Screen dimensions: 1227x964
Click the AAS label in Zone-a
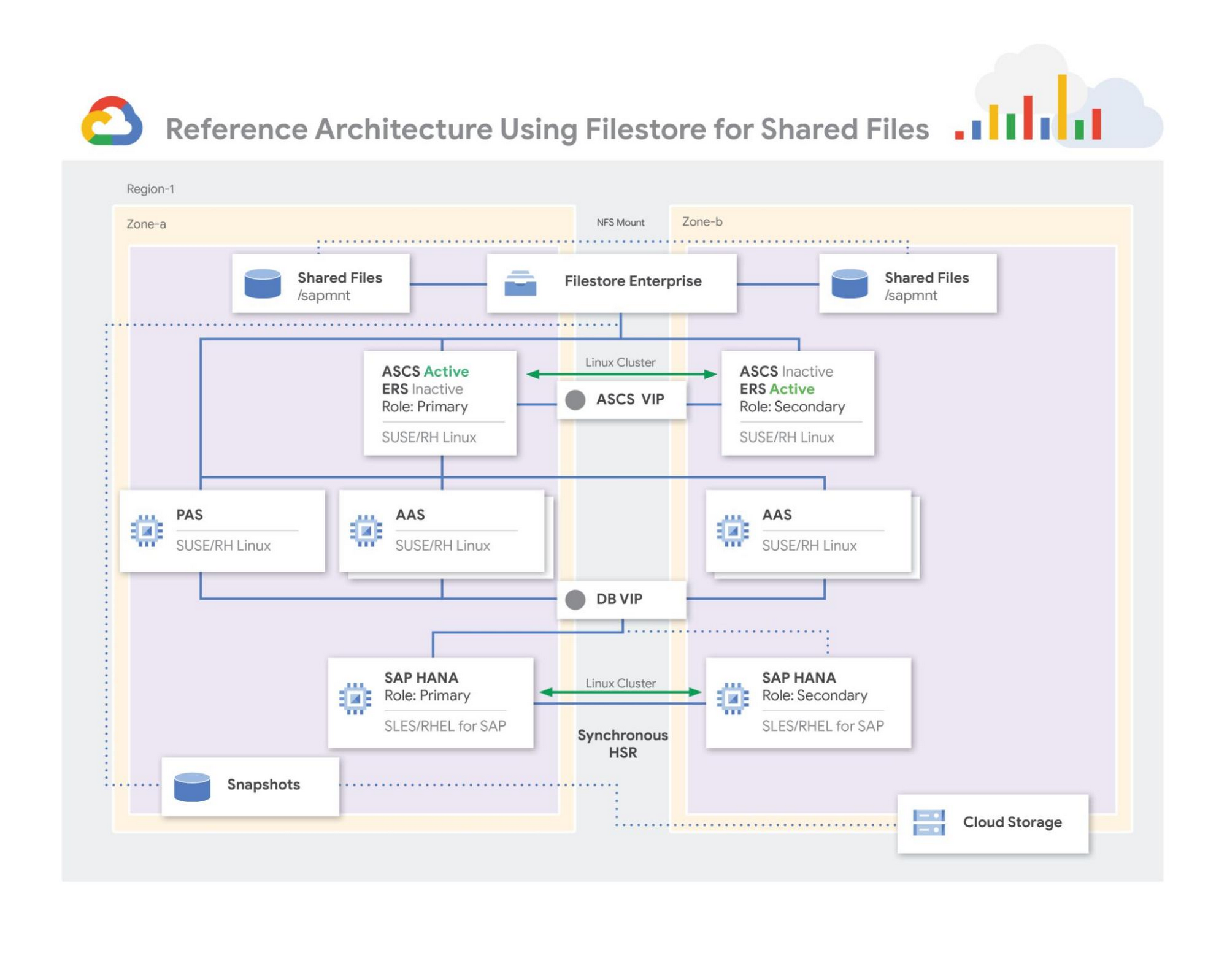(x=410, y=515)
